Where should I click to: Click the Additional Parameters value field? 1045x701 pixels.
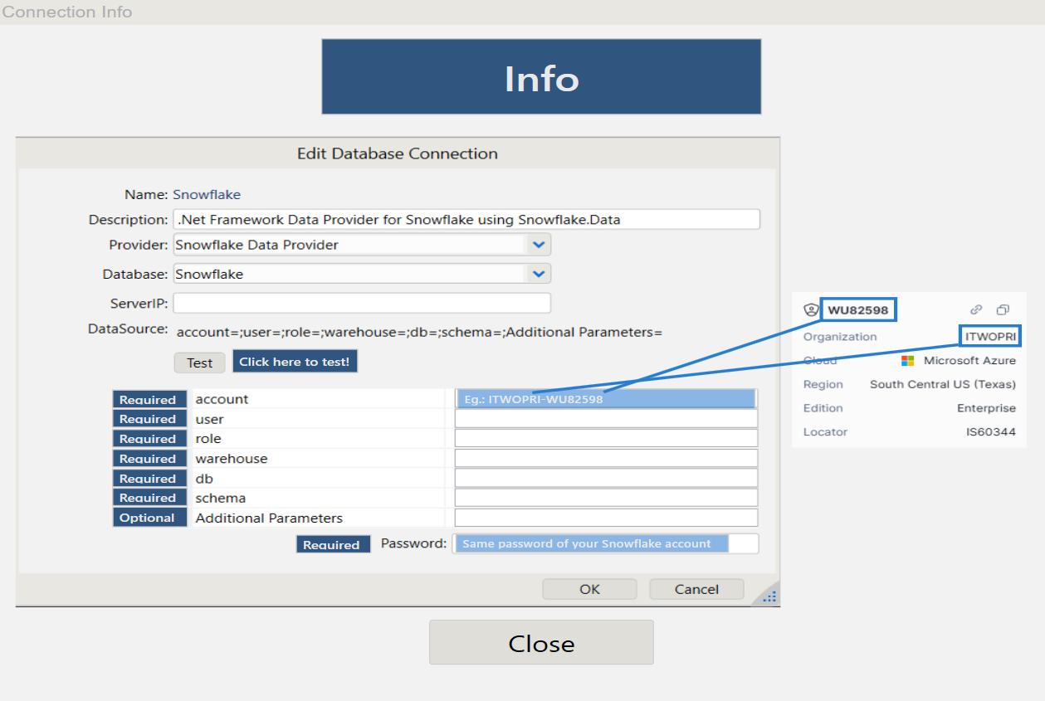pos(606,518)
